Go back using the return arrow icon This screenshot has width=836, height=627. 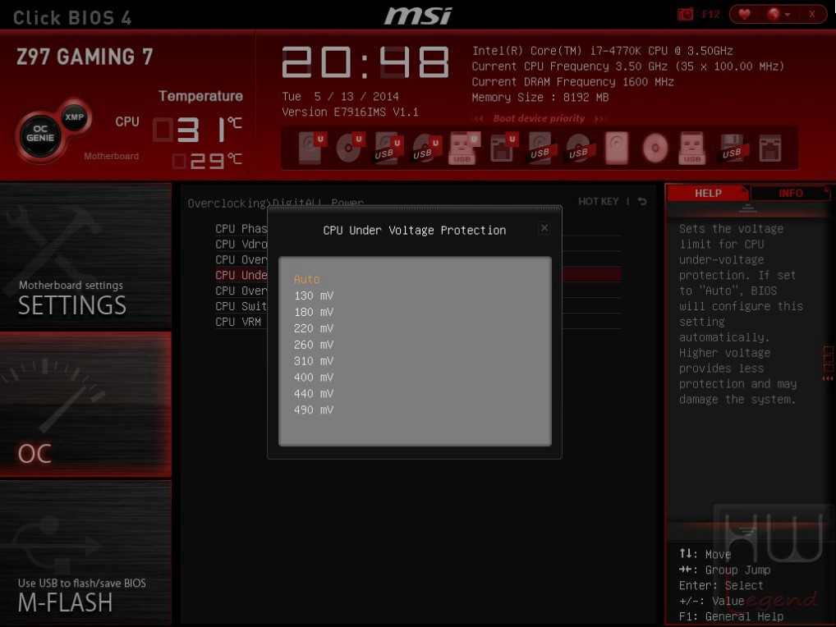tap(642, 201)
